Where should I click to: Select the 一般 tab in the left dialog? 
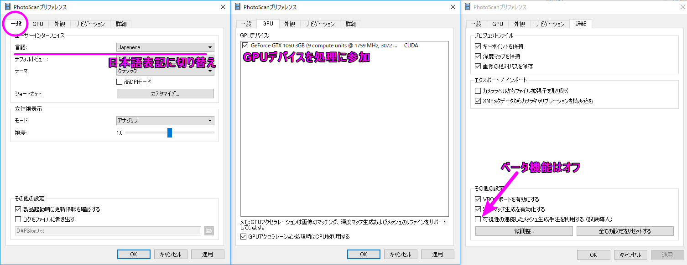[x=16, y=24]
